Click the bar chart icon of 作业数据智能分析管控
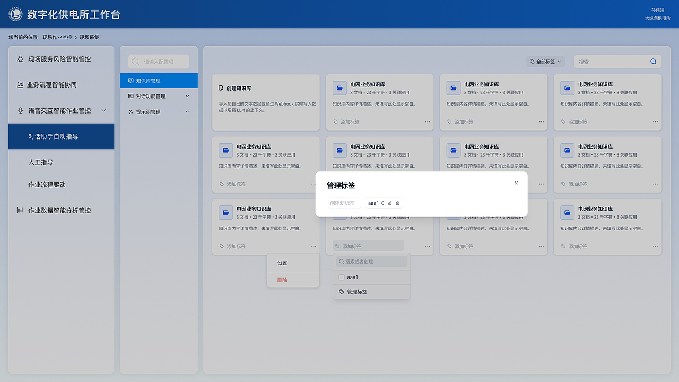 [20, 211]
